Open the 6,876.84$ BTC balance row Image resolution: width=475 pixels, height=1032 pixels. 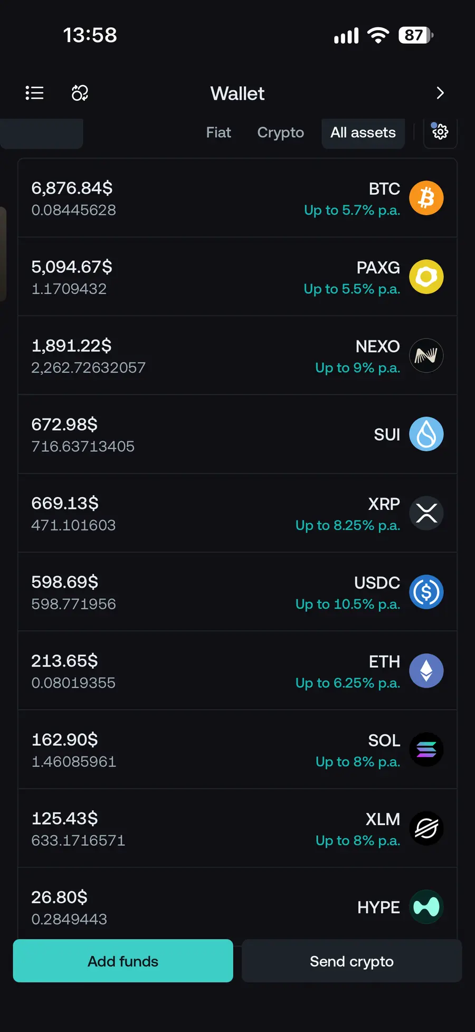[x=237, y=198]
